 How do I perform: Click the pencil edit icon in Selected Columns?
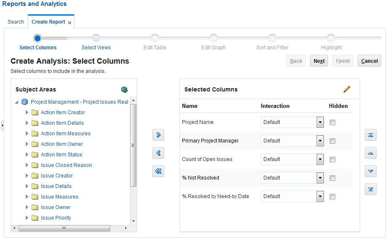tap(347, 89)
